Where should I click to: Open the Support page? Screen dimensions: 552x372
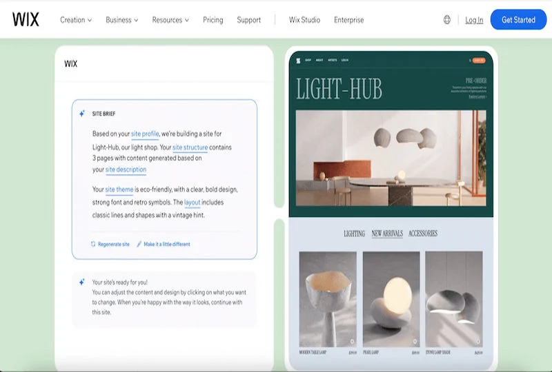[249, 20]
